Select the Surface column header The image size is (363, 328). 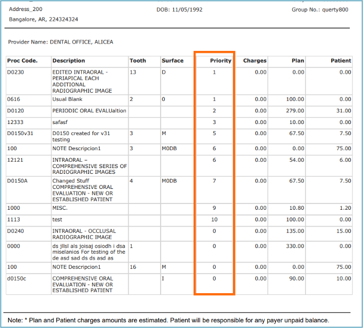click(172, 60)
